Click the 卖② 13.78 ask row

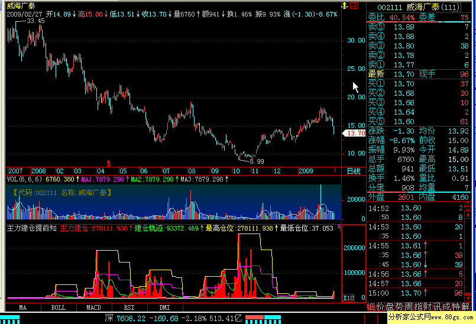coord(419,55)
